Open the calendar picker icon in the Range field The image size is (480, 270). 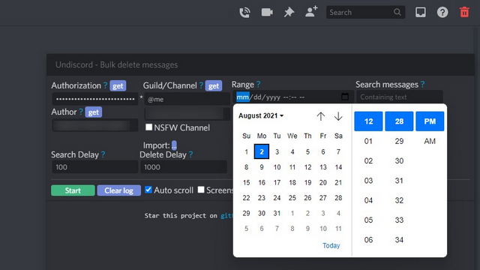coord(345,97)
